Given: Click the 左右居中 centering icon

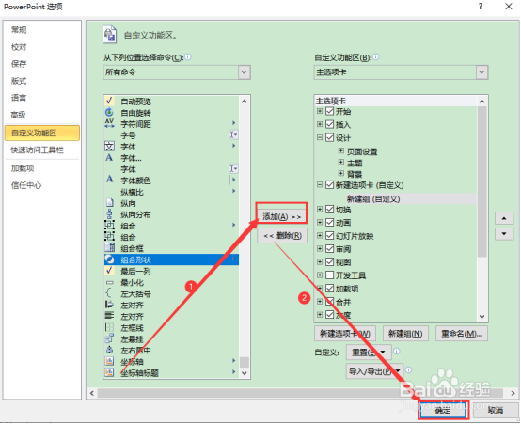Looking at the screenshot, I should (109, 350).
